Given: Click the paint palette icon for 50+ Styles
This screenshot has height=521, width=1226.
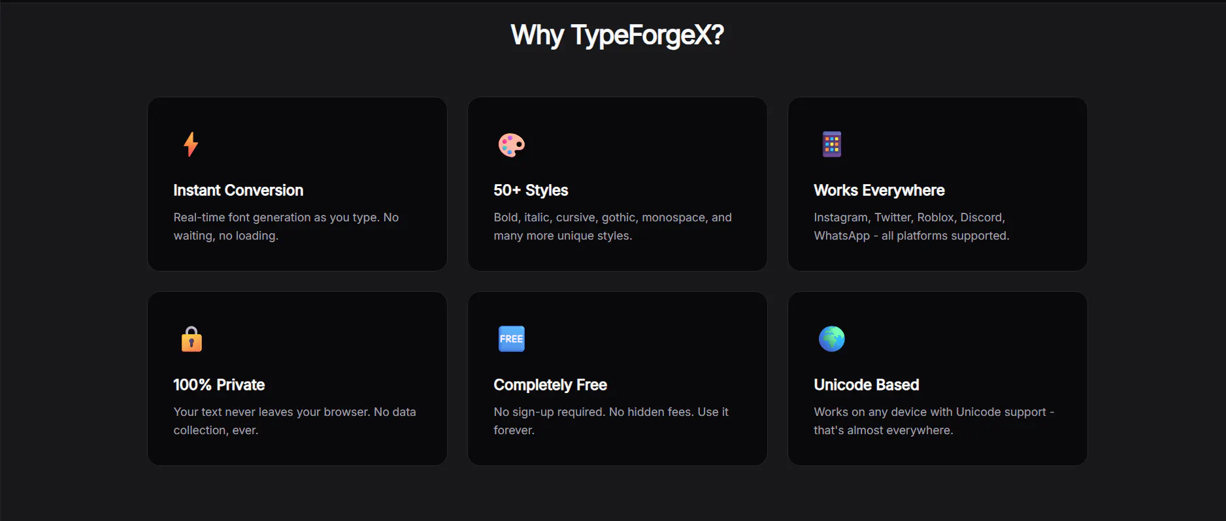Looking at the screenshot, I should [512, 145].
